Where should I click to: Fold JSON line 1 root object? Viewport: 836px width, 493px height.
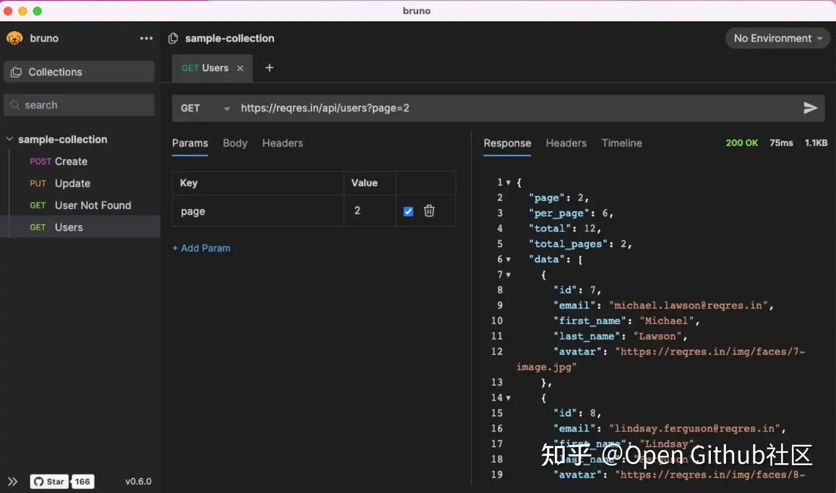tap(508, 182)
